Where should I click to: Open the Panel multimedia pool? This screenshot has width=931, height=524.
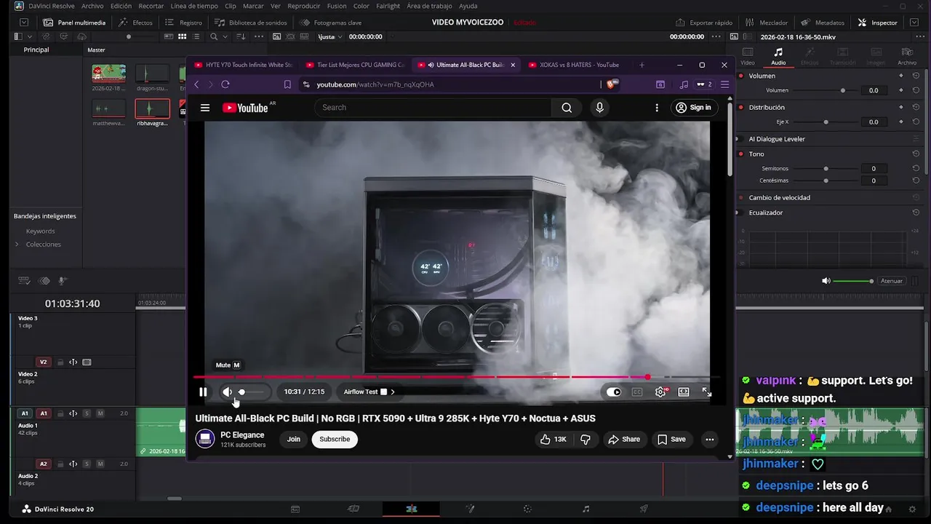(73, 23)
